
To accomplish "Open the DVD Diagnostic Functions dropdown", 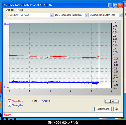I will pos(71,15).
